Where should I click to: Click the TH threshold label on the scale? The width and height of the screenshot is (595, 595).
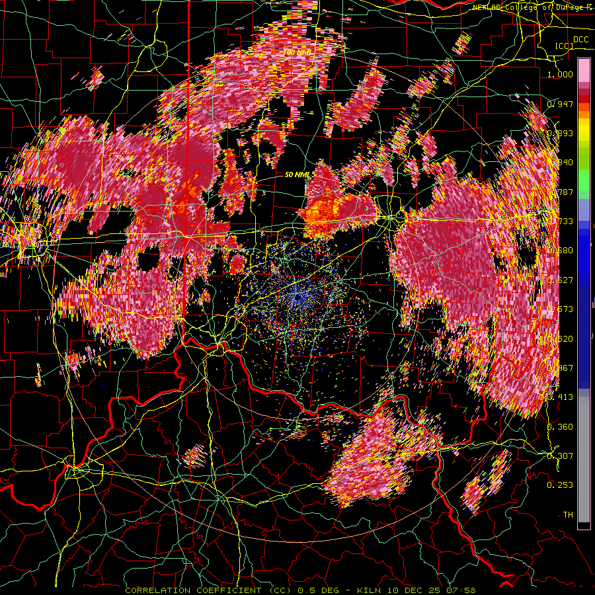[568, 515]
